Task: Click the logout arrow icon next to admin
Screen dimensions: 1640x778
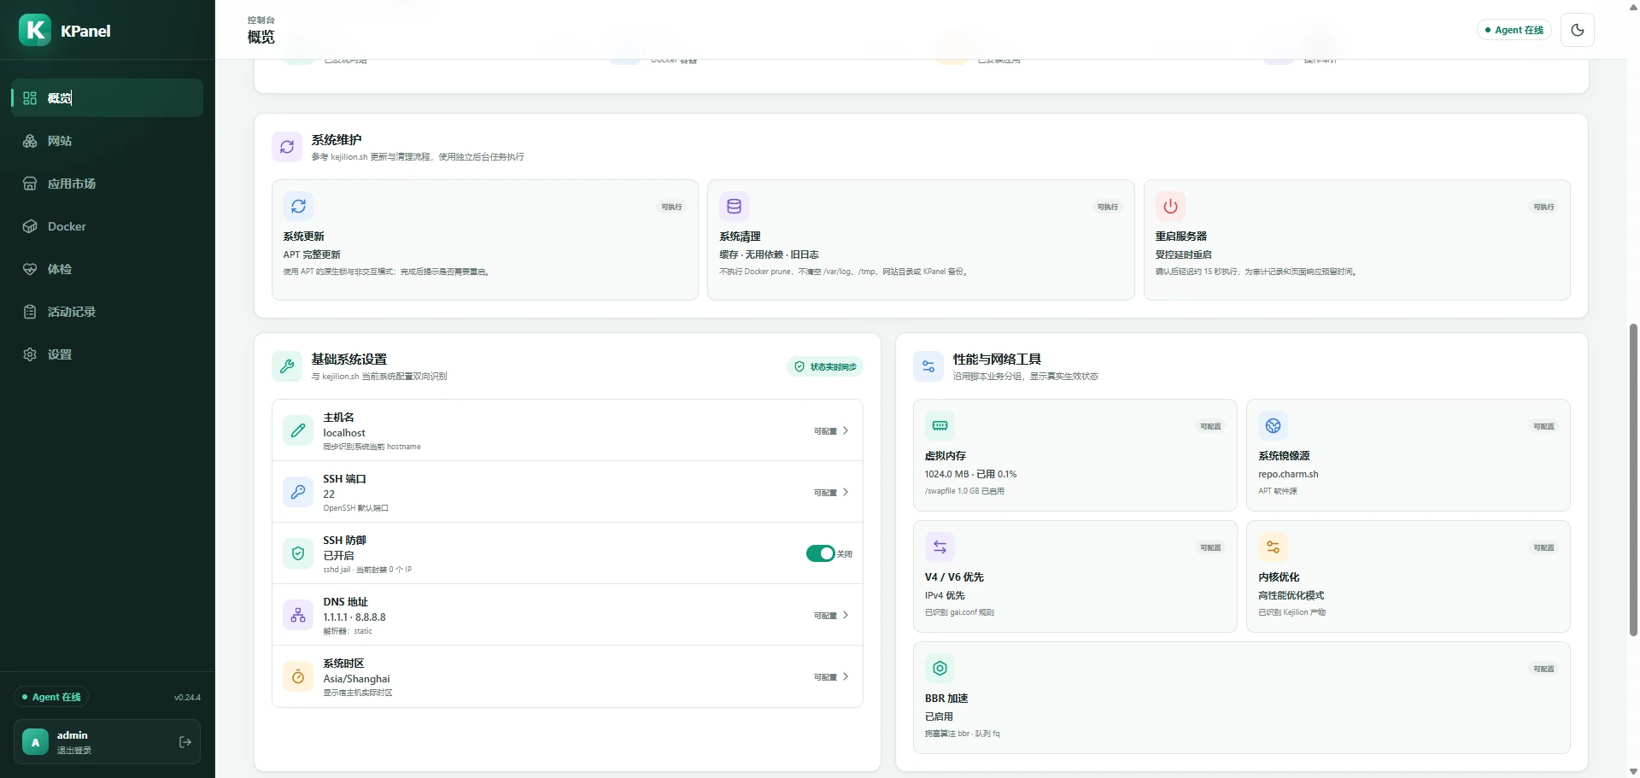Action: (x=185, y=742)
